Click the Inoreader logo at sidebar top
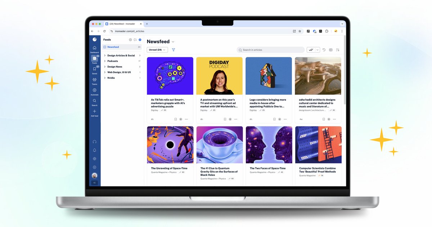Viewport: 432px width, 227px height. (94, 40)
